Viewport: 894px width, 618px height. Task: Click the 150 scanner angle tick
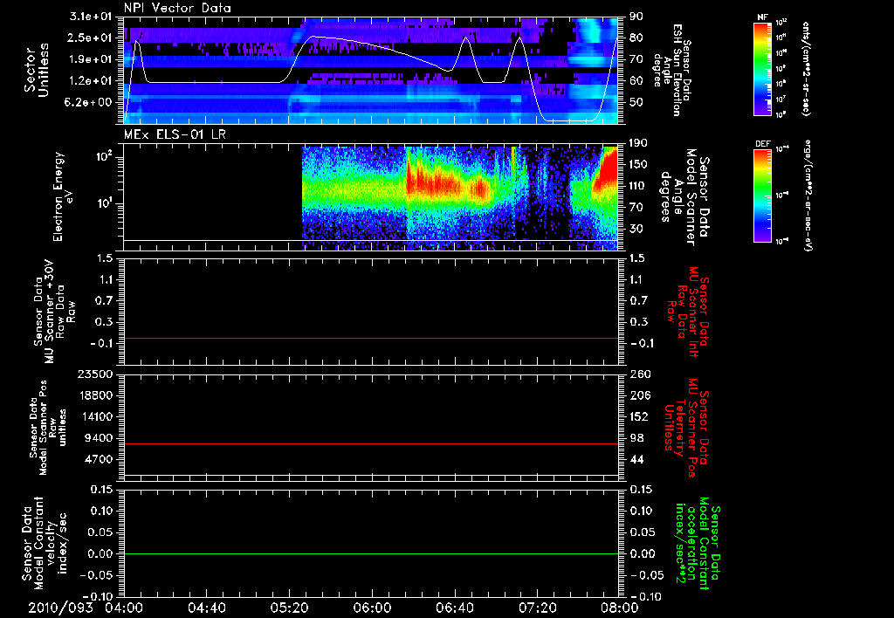(x=639, y=165)
